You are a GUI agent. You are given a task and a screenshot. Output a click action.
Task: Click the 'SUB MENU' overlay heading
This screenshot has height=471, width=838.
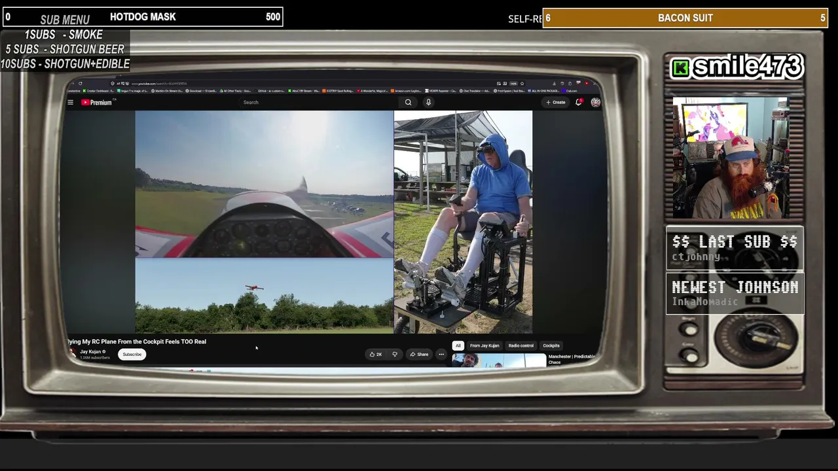click(x=65, y=20)
